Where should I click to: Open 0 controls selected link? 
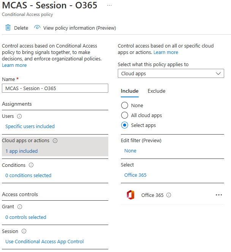pos(26,217)
